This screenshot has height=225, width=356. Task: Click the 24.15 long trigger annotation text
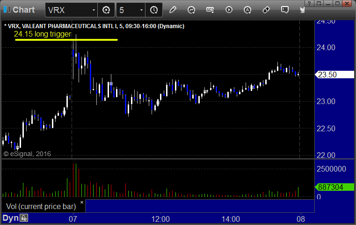coord(43,34)
